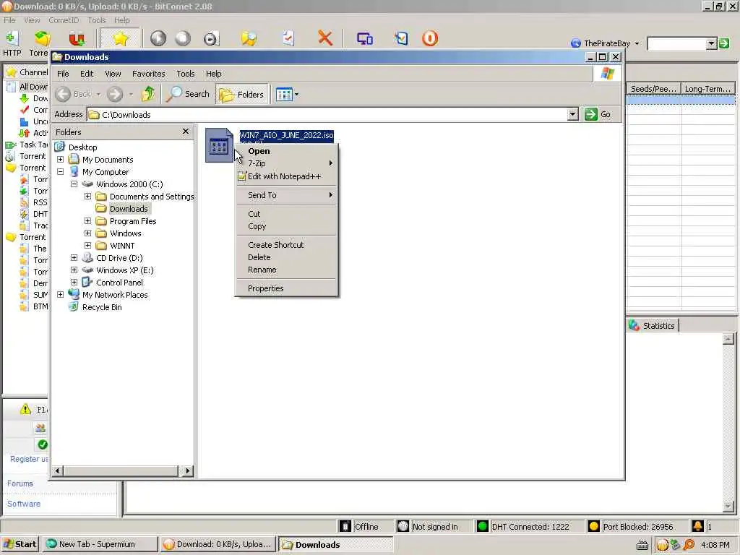Click the Up folder toolbar icon in Downloads

coord(148,94)
